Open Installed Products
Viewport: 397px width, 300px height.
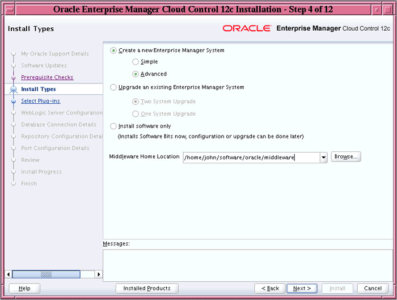147,288
